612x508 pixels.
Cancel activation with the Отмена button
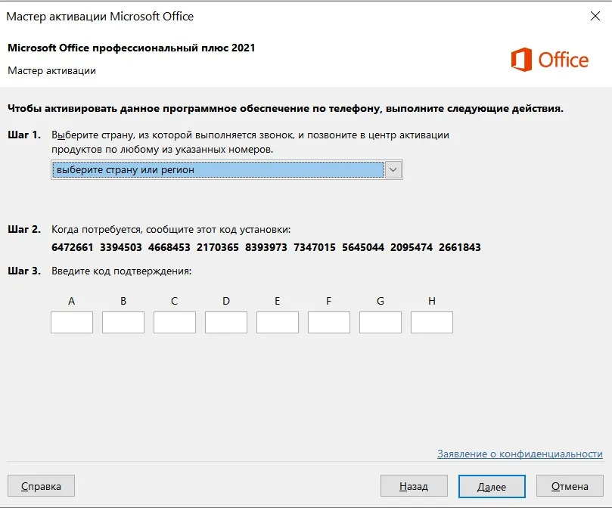coord(570,486)
